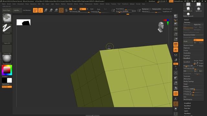The height and width of the screenshot is (116, 207).
Task: Open the Alpha Off selector
Action: coord(7,39)
